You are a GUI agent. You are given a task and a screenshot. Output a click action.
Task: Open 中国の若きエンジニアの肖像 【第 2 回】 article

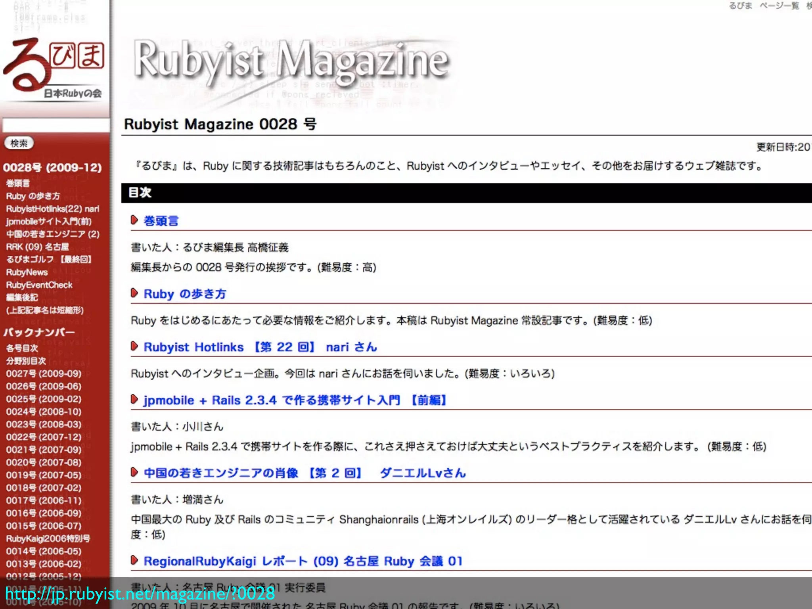[x=304, y=473]
